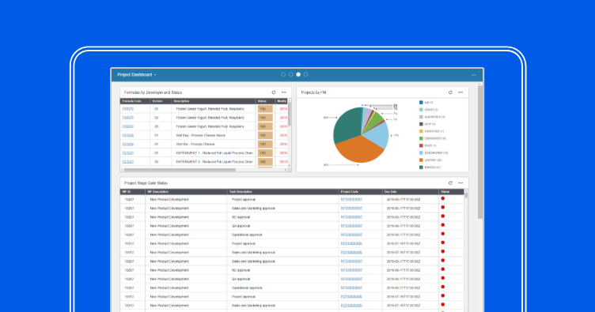Click the formulas table scroll-right arrow
Image resolution: width=595 pixels, height=312 pixels.
tap(286, 170)
